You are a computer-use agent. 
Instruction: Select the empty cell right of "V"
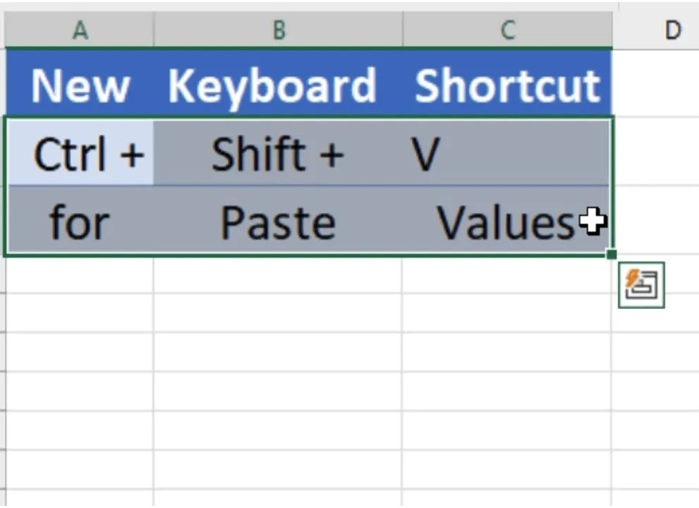656,152
